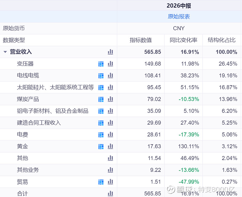Viewport: 242px width, 197px height.
Task: Select the 35.09 value cell
Action: click(154, 111)
